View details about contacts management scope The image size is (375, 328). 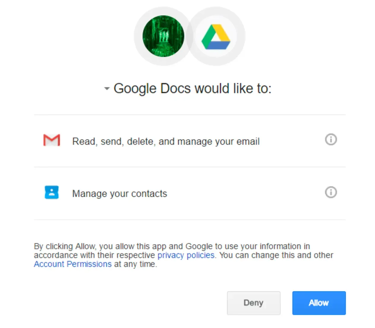click(x=331, y=192)
